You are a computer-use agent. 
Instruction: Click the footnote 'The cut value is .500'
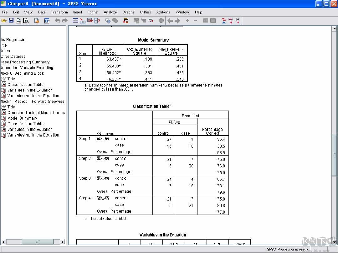tap(105, 218)
